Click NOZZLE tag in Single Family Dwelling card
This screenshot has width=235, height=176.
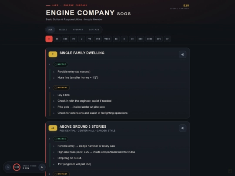tap(60, 64)
